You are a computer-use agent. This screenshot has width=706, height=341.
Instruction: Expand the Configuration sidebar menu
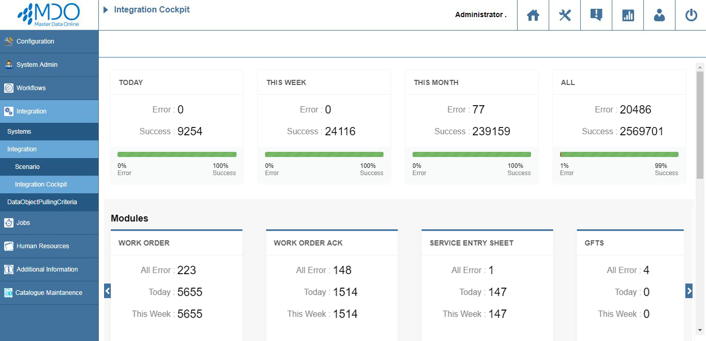click(49, 41)
